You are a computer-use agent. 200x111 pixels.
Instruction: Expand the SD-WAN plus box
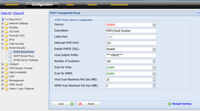2,31
